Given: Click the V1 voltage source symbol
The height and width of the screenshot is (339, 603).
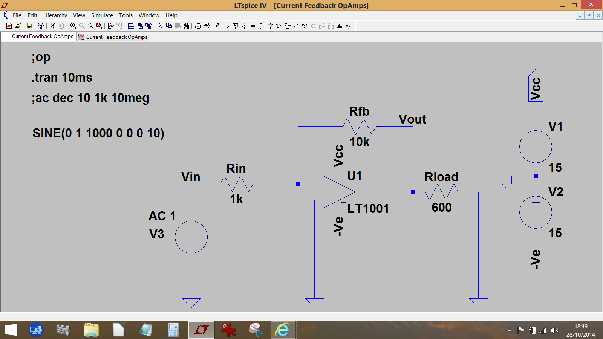Looking at the screenshot, I should pos(536,147).
